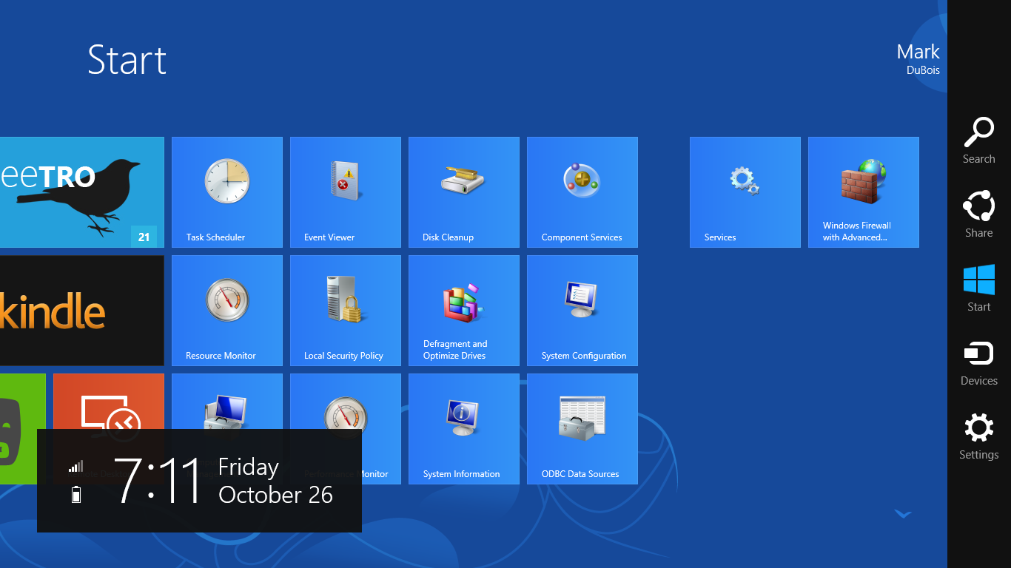Launch the orange Remote Desktop tile
The height and width of the screenshot is (568, 1011).
point(109,402)
